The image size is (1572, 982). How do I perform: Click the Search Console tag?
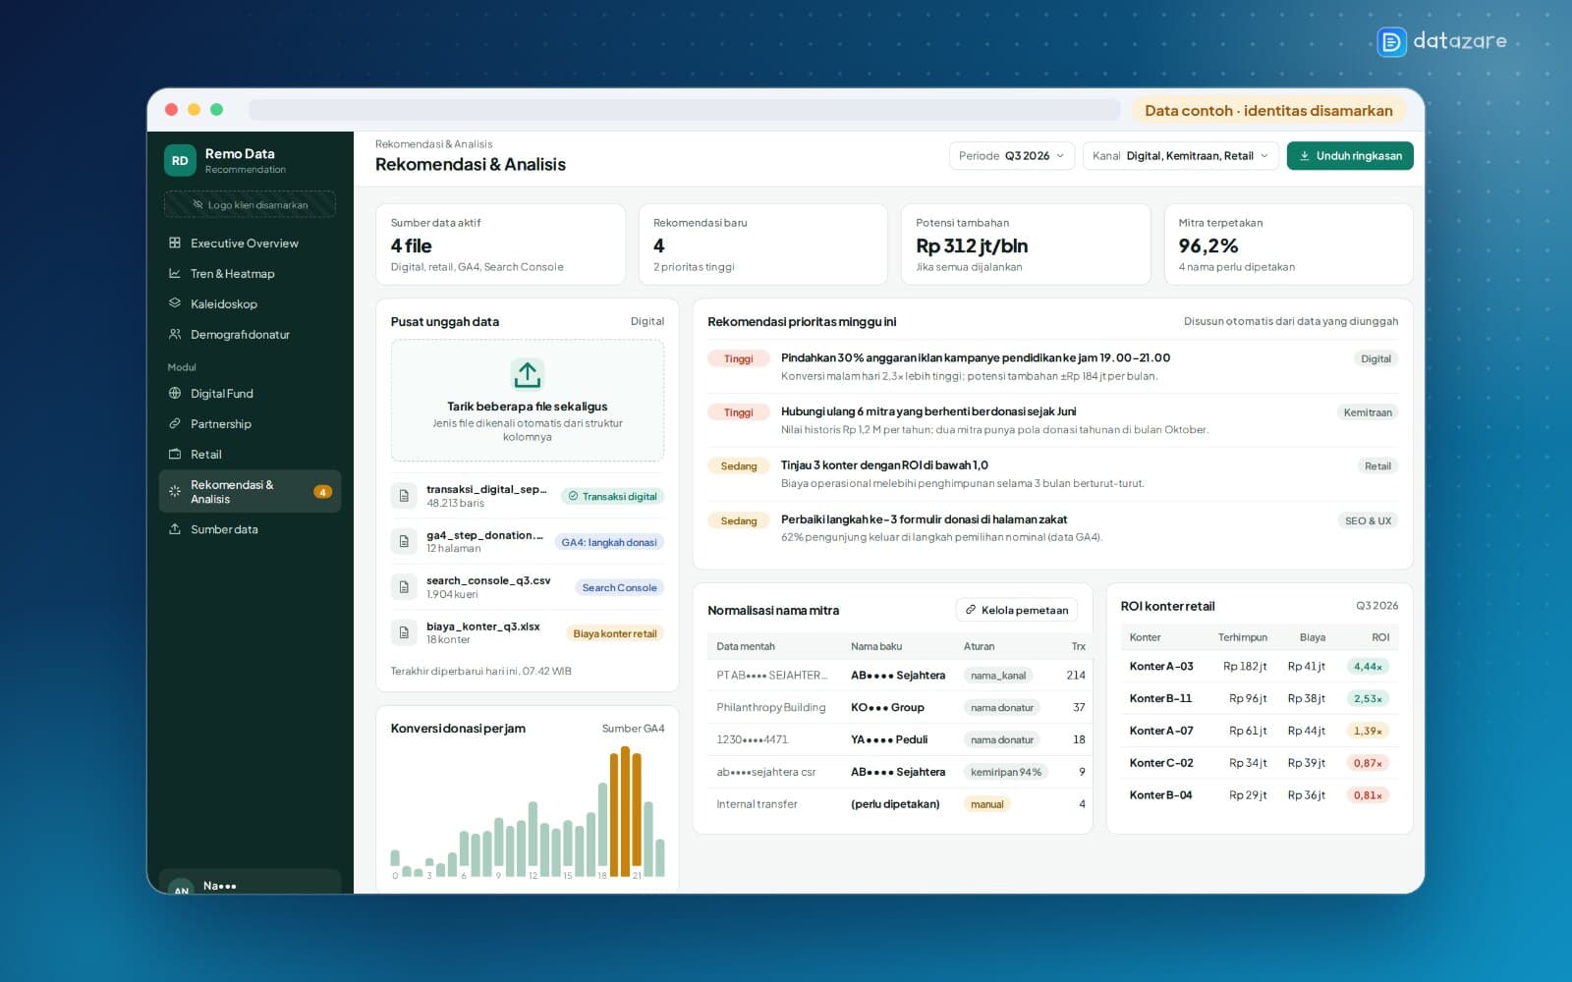(x=619, y=587)
